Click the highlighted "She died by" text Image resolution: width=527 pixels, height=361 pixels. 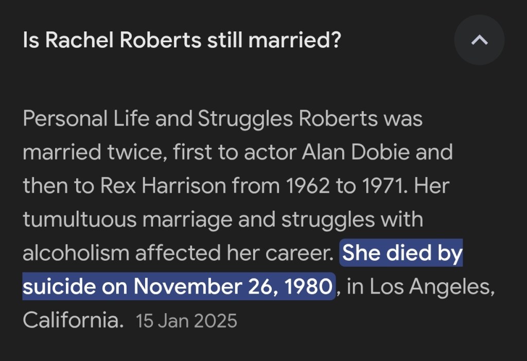[x=402, y=253]
